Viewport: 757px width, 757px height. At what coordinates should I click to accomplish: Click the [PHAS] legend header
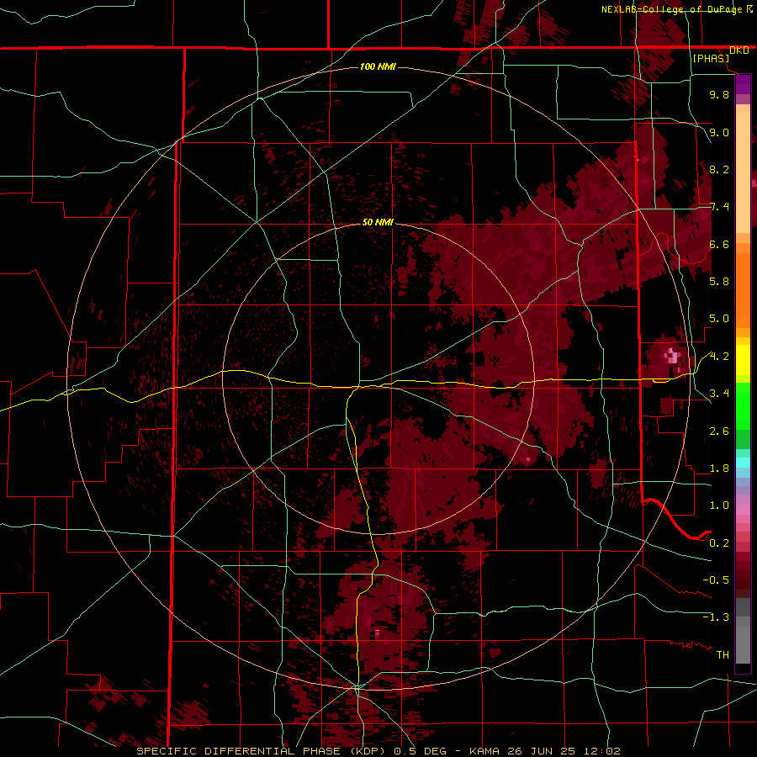[x=711, y=58]
